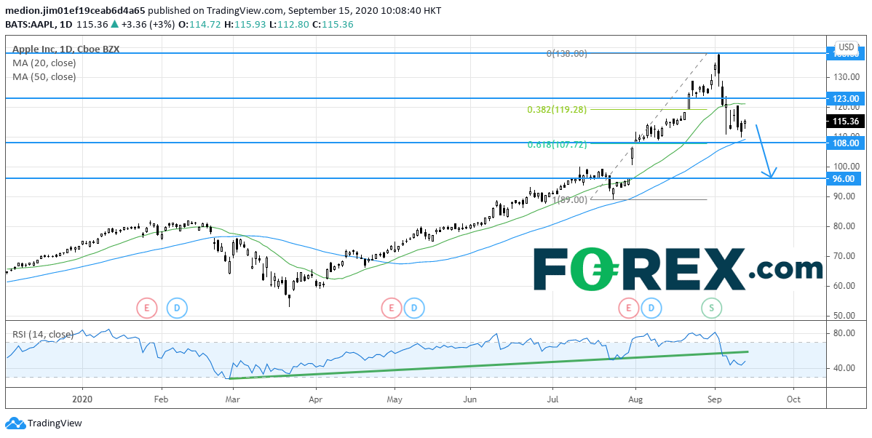Open the dividend D marker near May
This screenshot has width=872, height=438.
coord(413,307)
